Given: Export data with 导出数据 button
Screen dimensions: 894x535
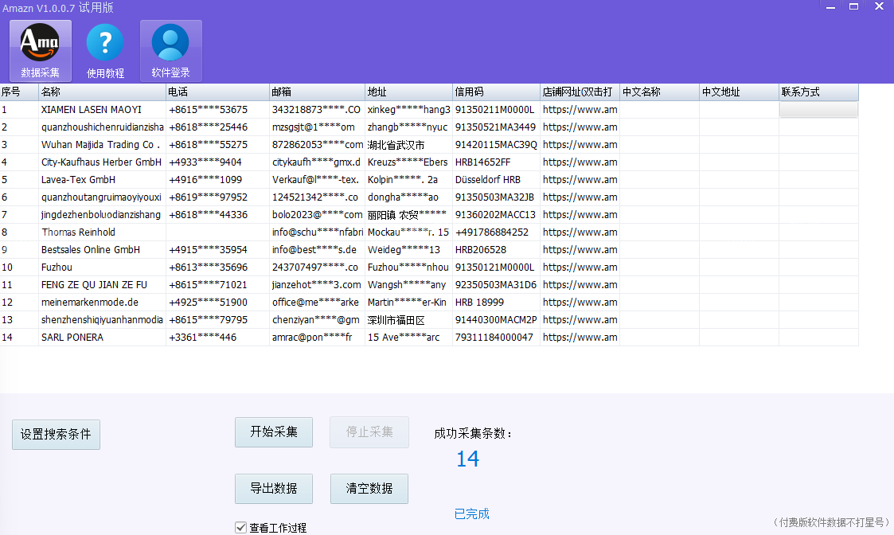Looking at the screenshot, I should click(274, 489).
